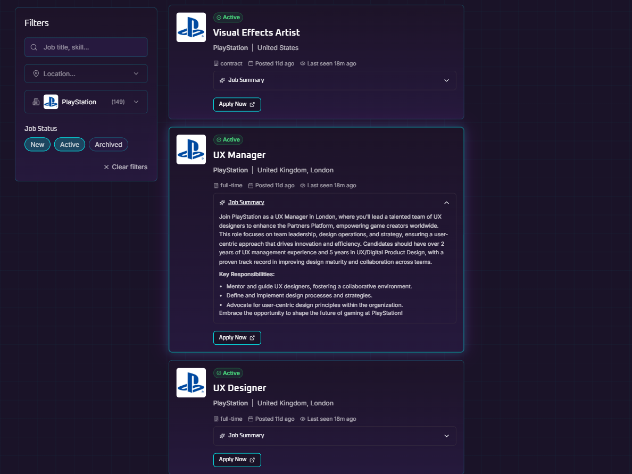Click Key Responsibilities heading
The width and height of the screenshot is (632, 474).
click(x=247, y=275)
